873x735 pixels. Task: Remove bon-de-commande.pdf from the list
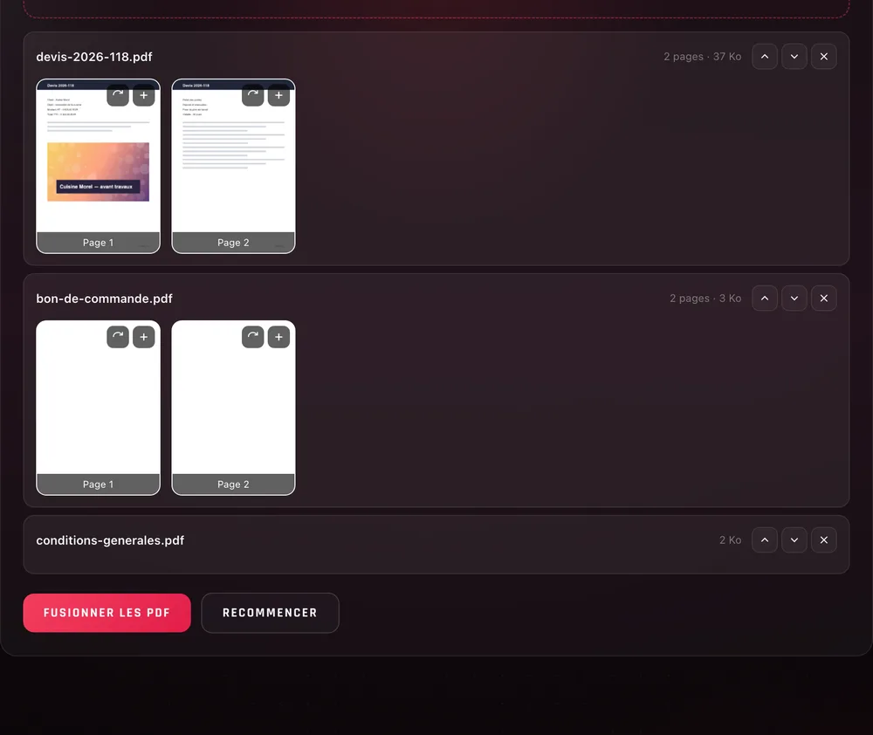(x=823, y=299)
